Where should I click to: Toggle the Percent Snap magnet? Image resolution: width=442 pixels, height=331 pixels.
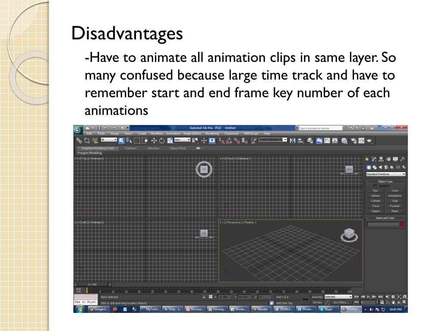click(237, 140)
